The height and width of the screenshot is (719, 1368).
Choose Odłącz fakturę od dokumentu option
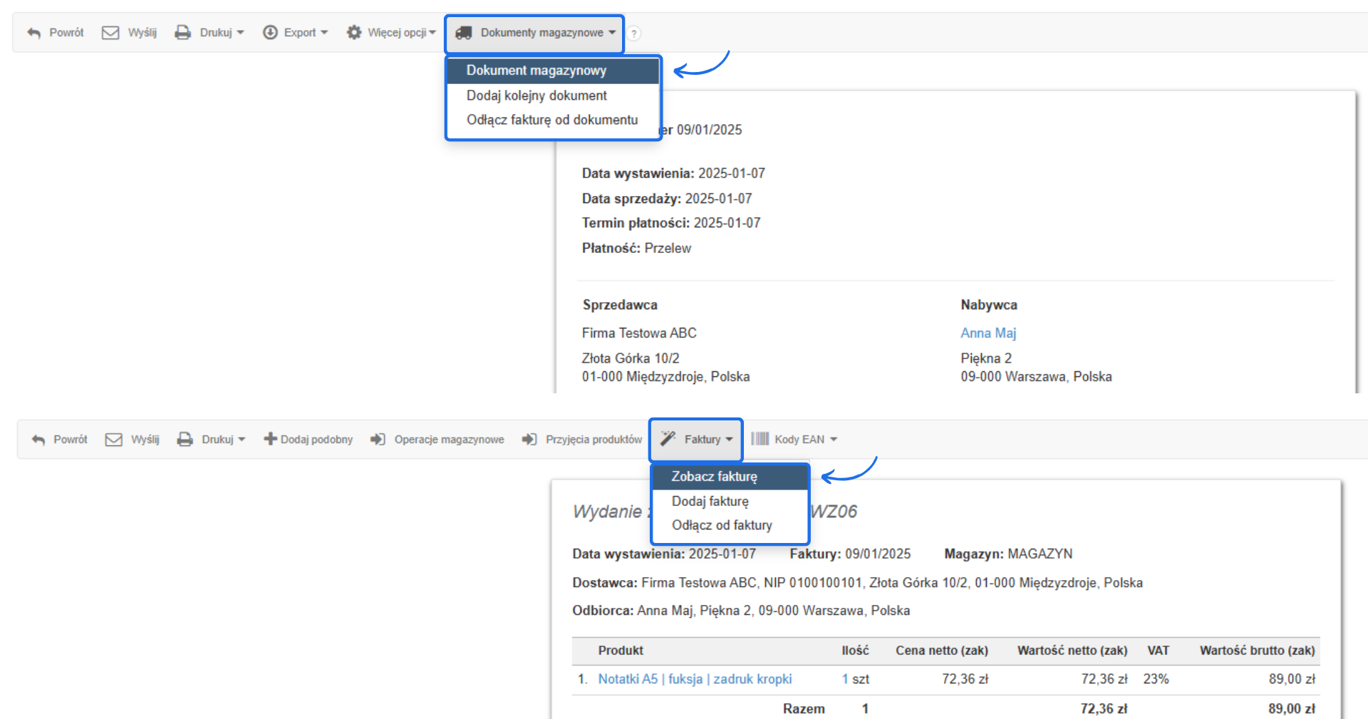pyautogui.click(x=552, y=120)
